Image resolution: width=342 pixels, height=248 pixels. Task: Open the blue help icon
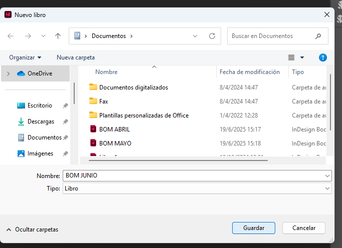(322, 57)
